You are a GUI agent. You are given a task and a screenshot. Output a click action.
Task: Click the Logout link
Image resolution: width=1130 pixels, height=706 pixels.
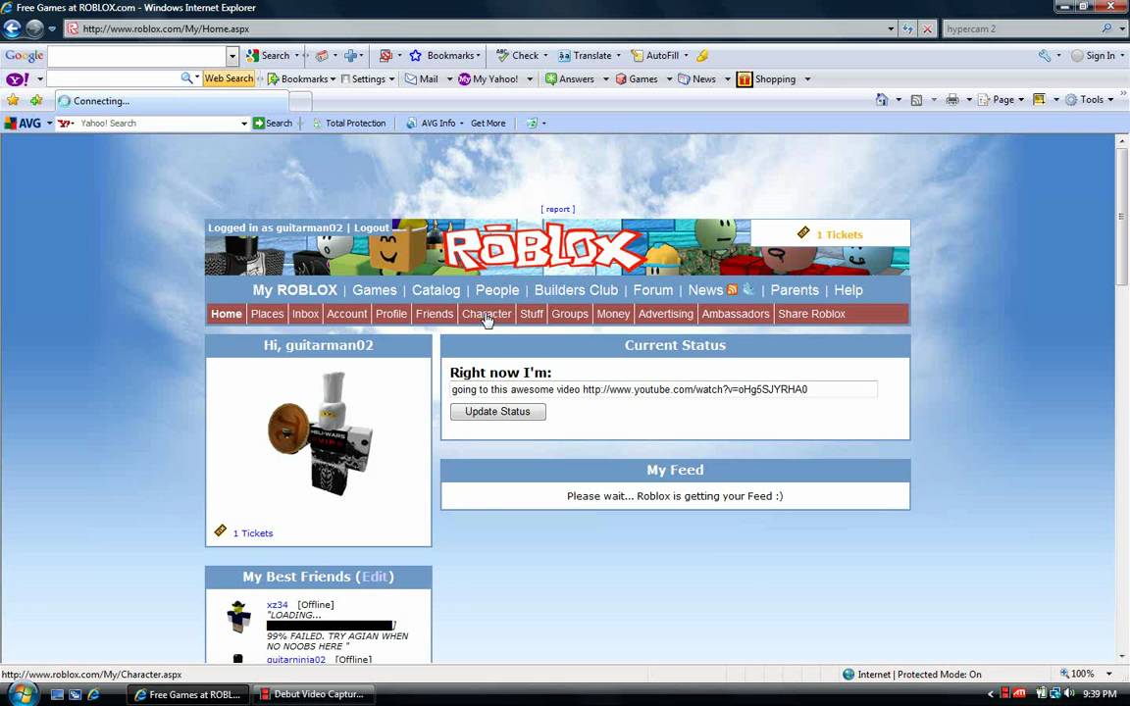(371, 227)
